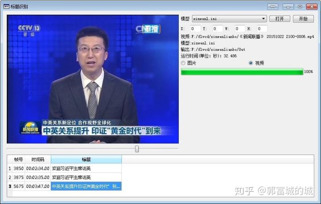
Task: Select row header 1 in results table
Action: (x=10, y=168)
